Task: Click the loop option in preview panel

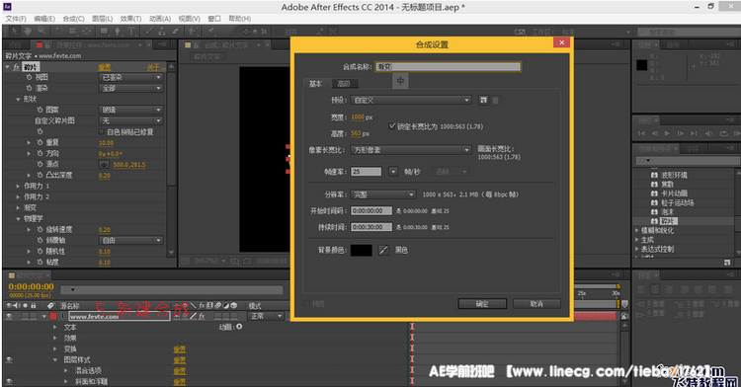Action: [x=723, y=133]
